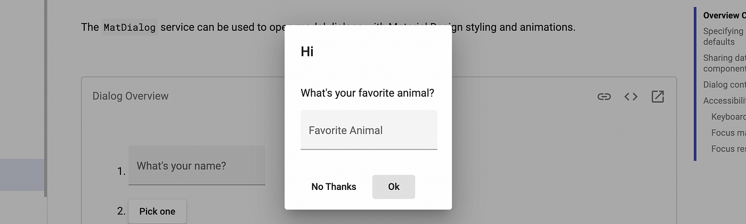Select the Accessibility entry in table of contents

(725, 101)
